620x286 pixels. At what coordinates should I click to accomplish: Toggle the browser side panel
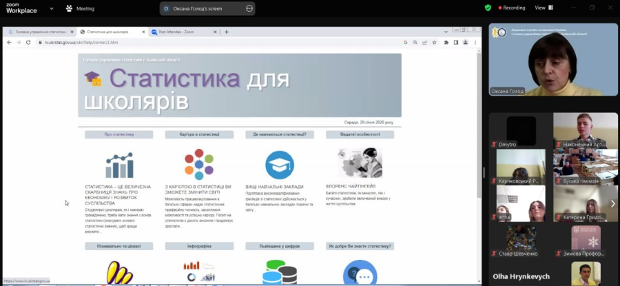(x=456, y=42)
